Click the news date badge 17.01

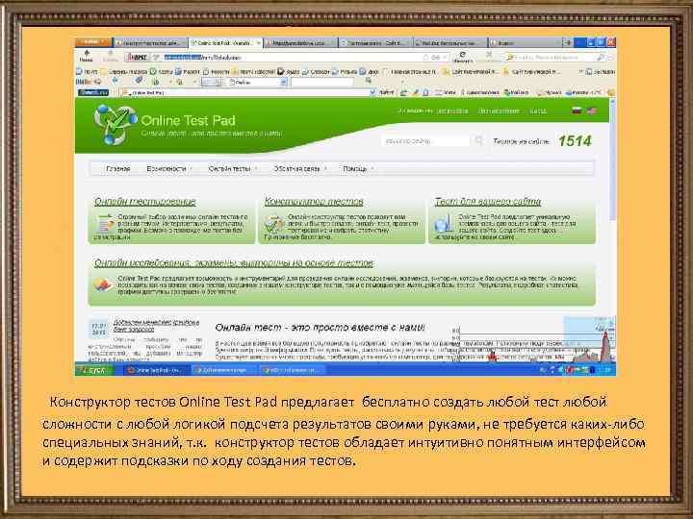98,330
